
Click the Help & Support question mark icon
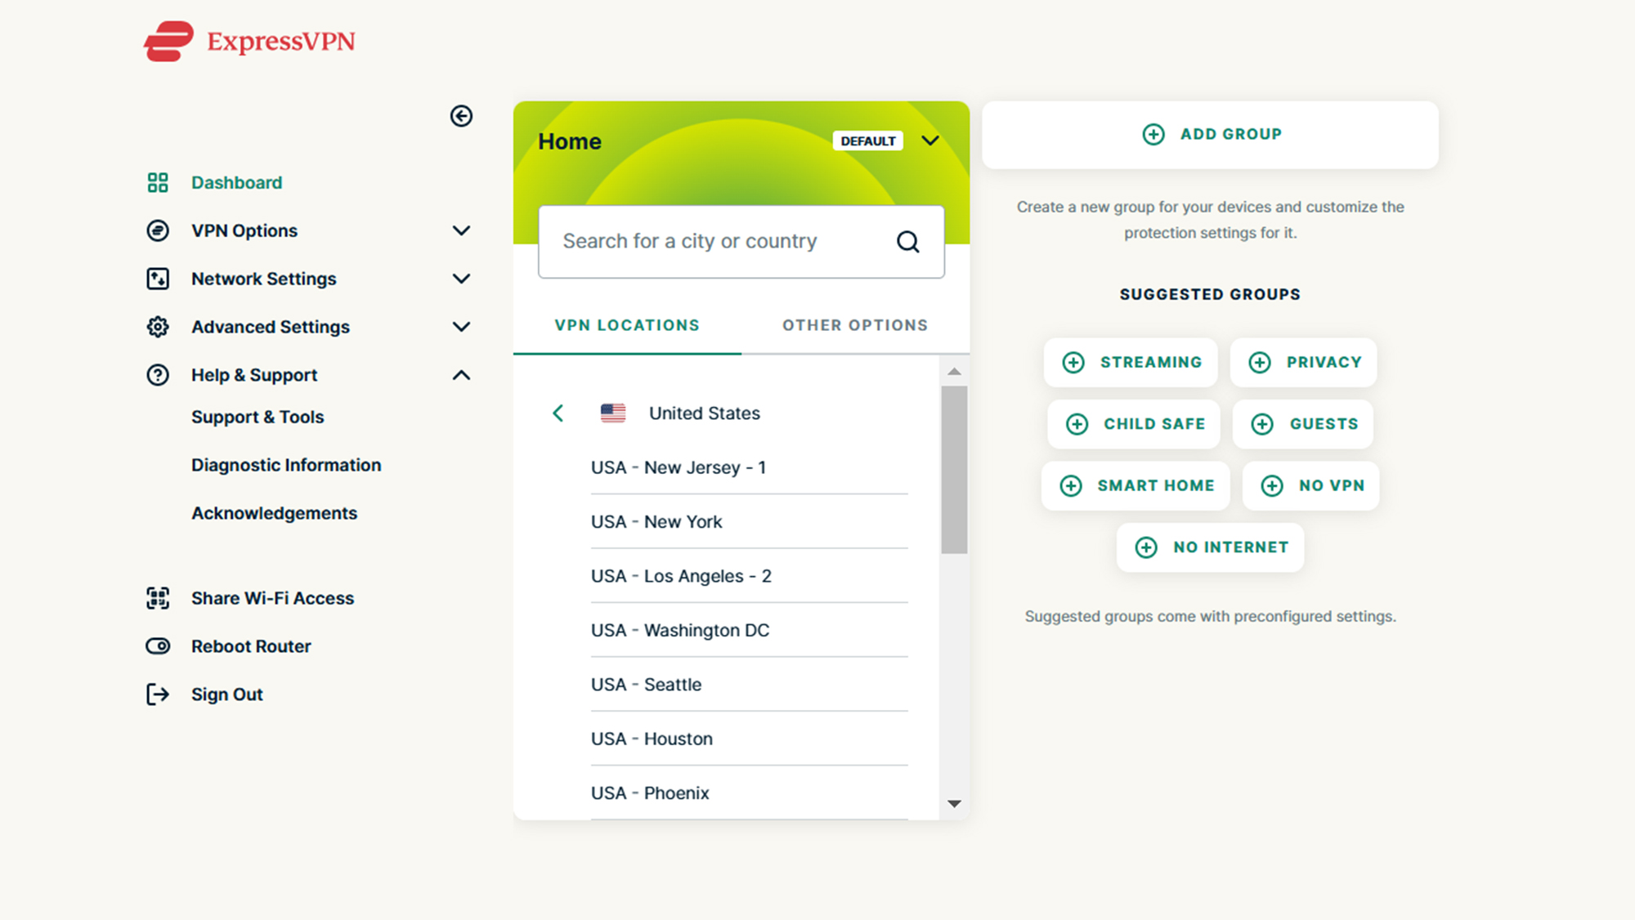point(158,375)
